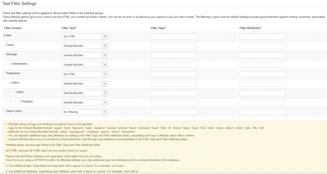Focus Filter Tags field for Public
The width and height of the screenshot is (327, 174).
pos(174,37)
